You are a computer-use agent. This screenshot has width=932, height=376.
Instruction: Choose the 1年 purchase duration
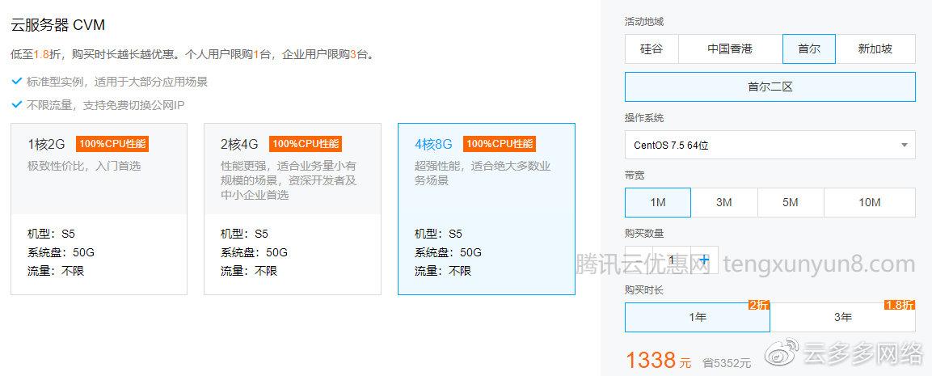tap(698, 317)
